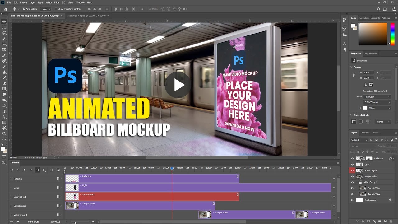Switch to the Adjustments tab
The width and height of the screenshot is (398, 224).
(x=371, y=53)
